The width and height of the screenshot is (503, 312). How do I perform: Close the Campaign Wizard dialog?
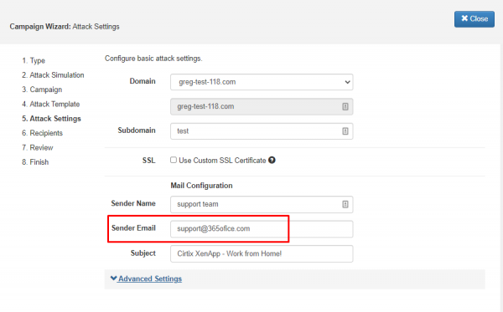pos(474,19)
